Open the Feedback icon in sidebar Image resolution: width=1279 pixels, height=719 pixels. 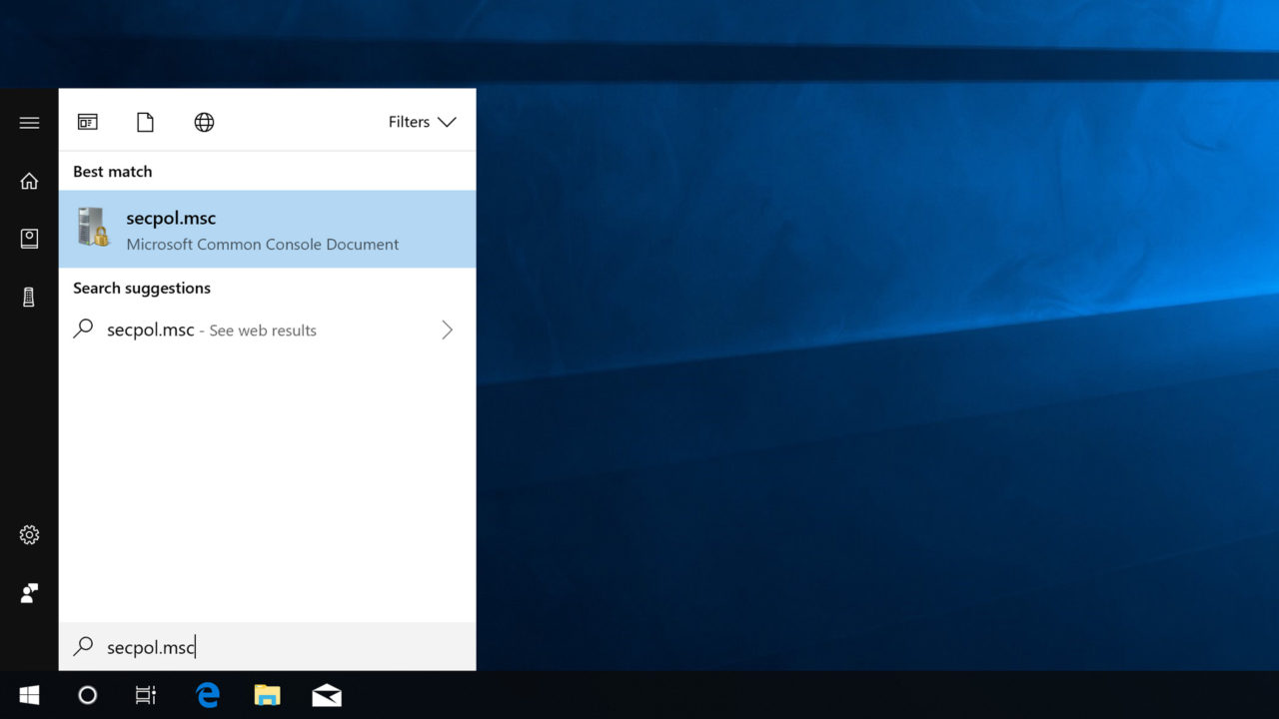[29, 593]
